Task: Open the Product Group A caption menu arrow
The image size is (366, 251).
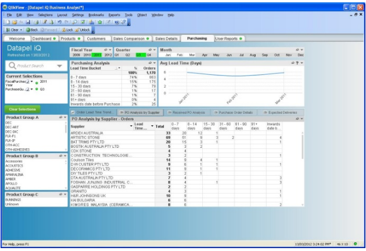Action: click(x=65, y=117)
